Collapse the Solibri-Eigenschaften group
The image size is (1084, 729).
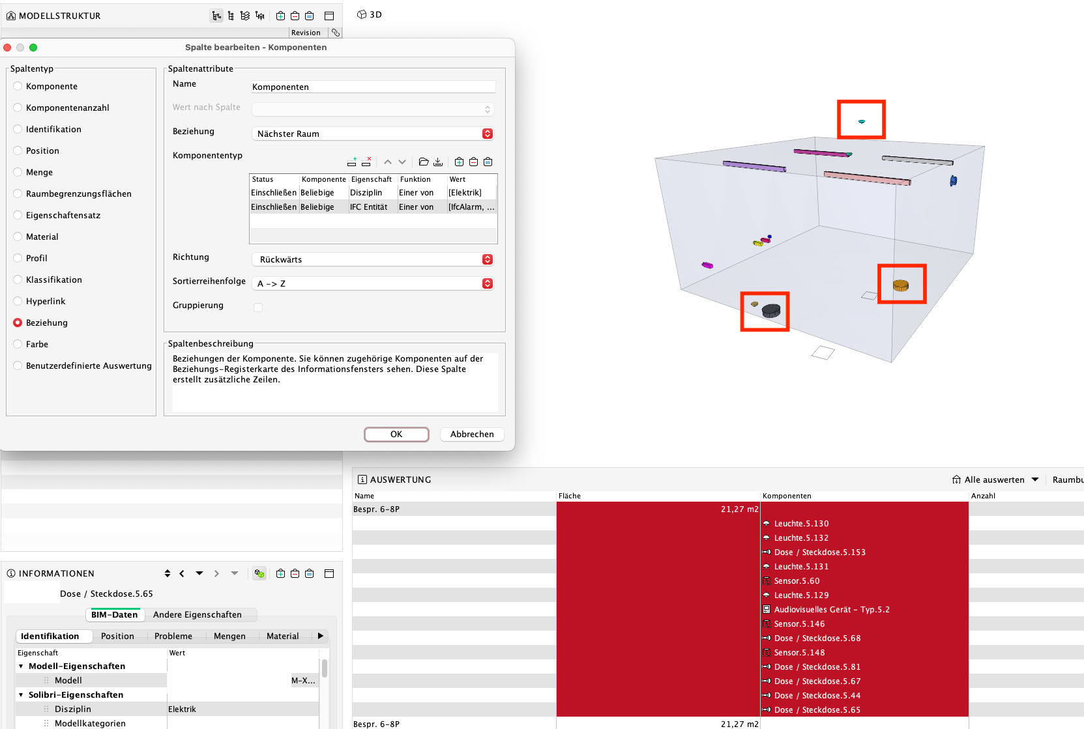click(x=21, y=694)
